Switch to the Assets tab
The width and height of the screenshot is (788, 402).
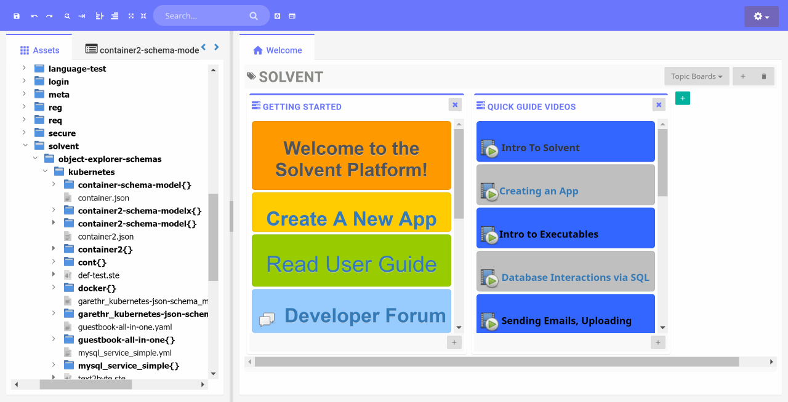pyautogui.click(x=39, y=50)
